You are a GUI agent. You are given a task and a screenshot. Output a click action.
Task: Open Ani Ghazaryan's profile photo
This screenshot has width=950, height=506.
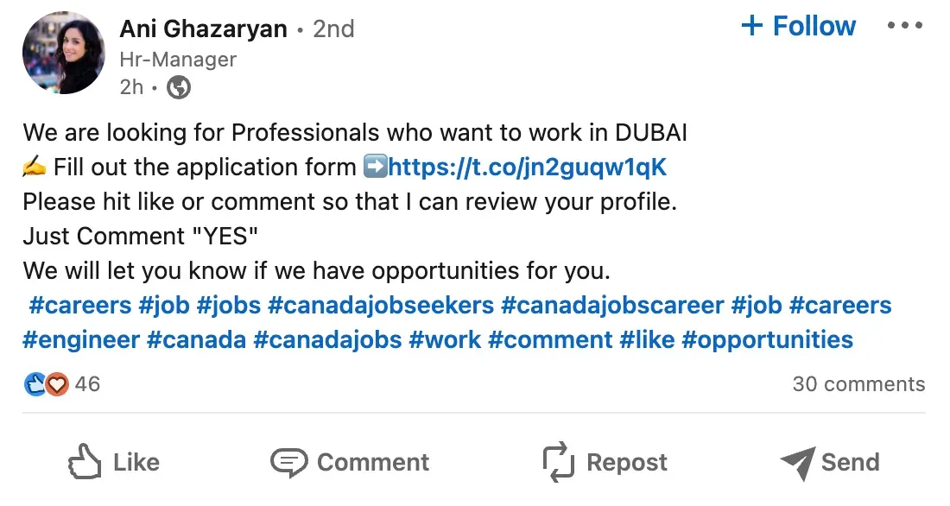click(x=63, y=54)
